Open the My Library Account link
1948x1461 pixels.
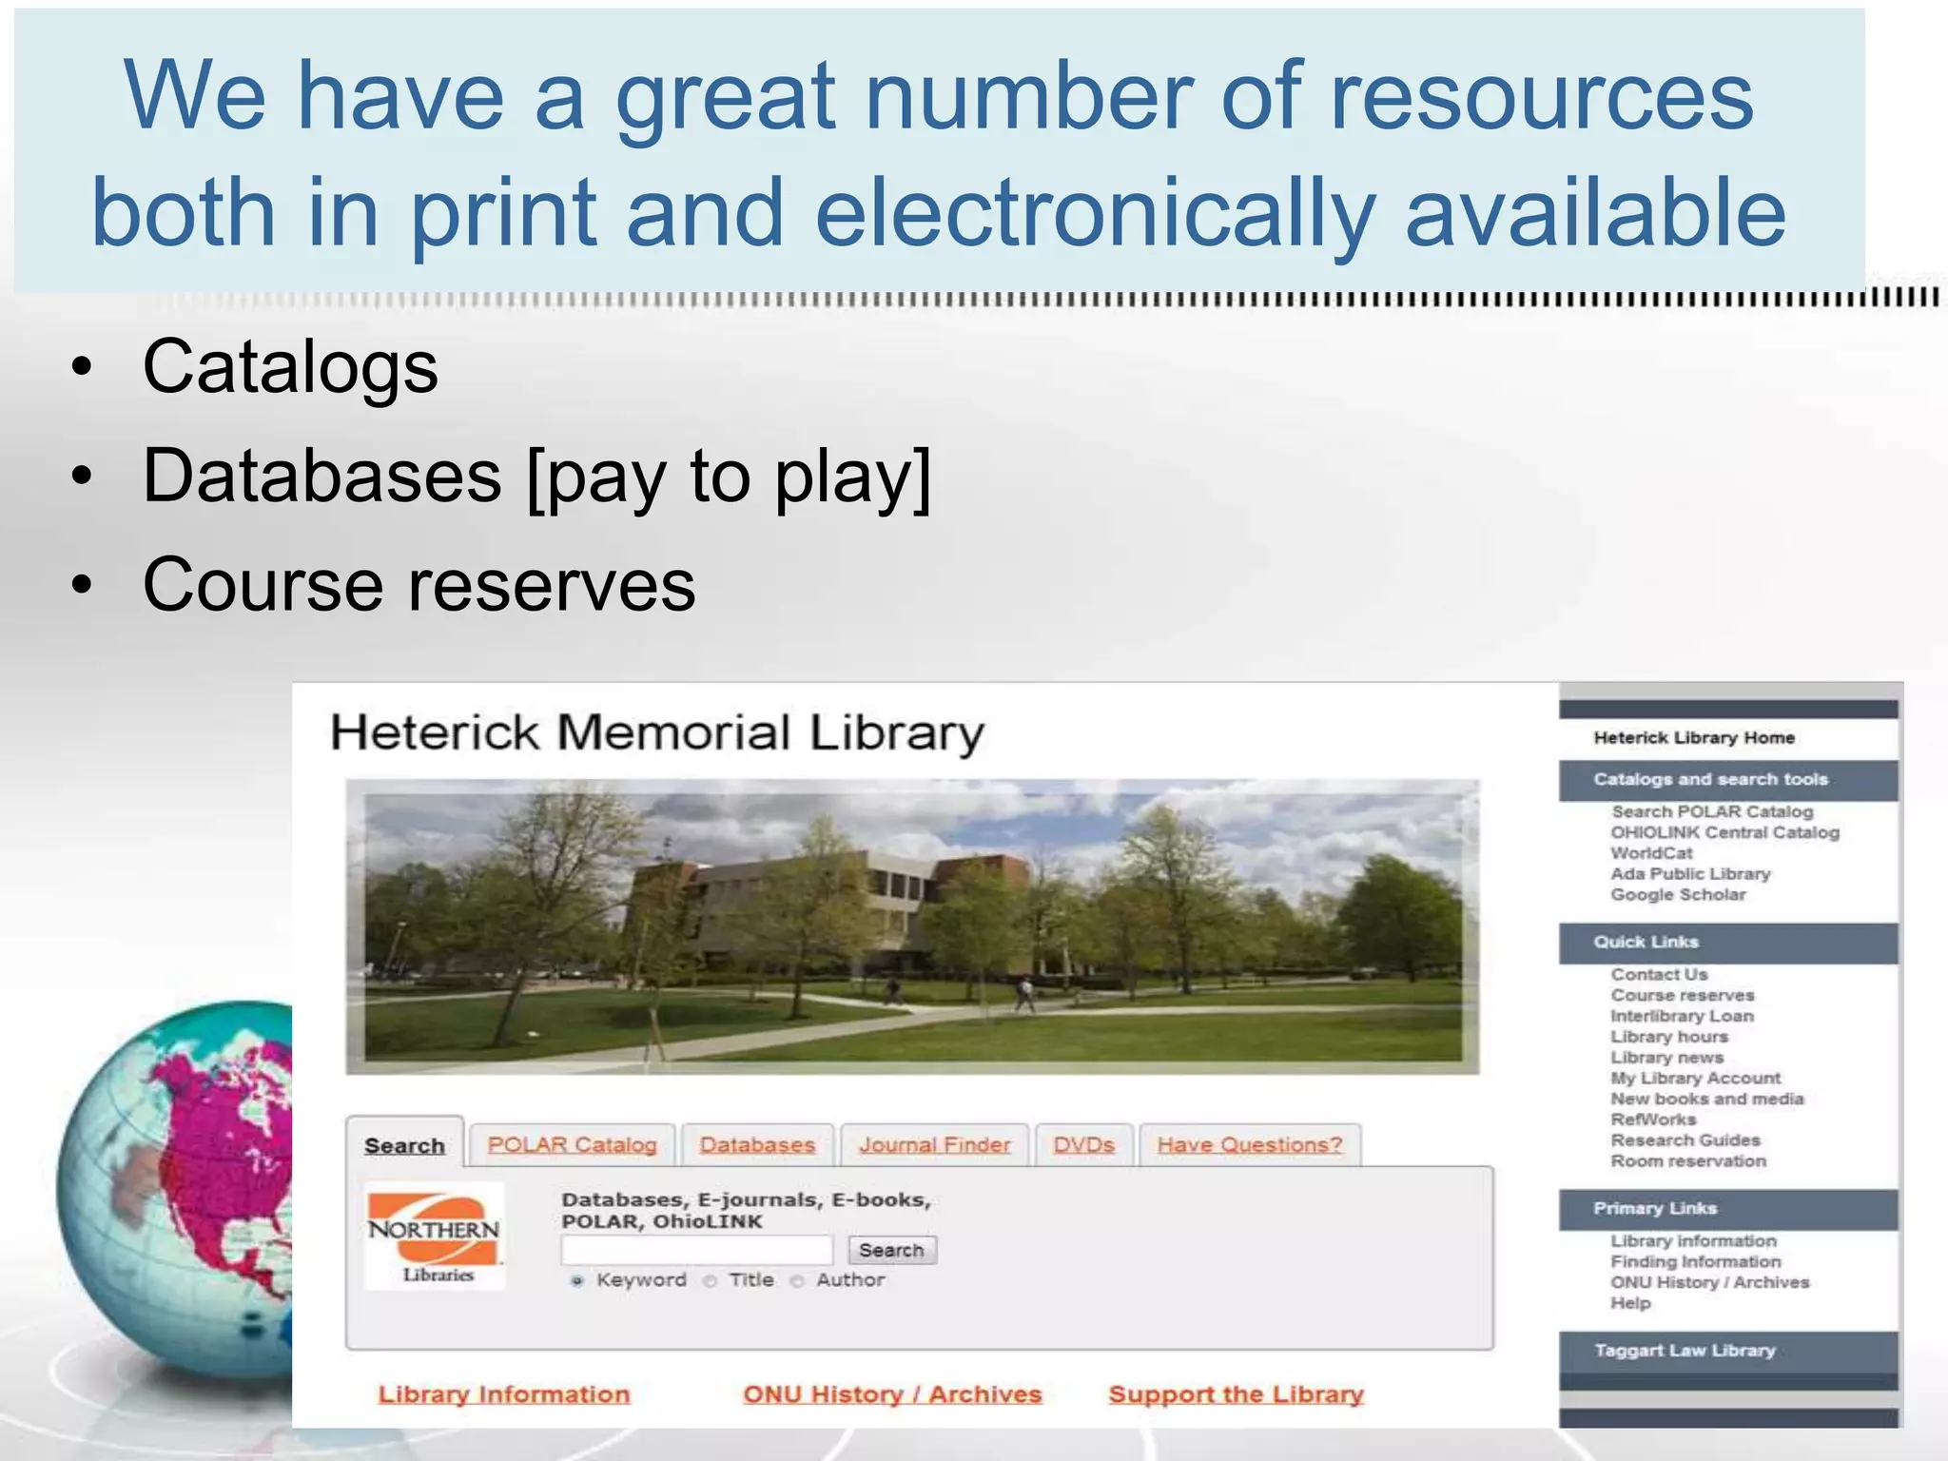pos(1695,1079)
